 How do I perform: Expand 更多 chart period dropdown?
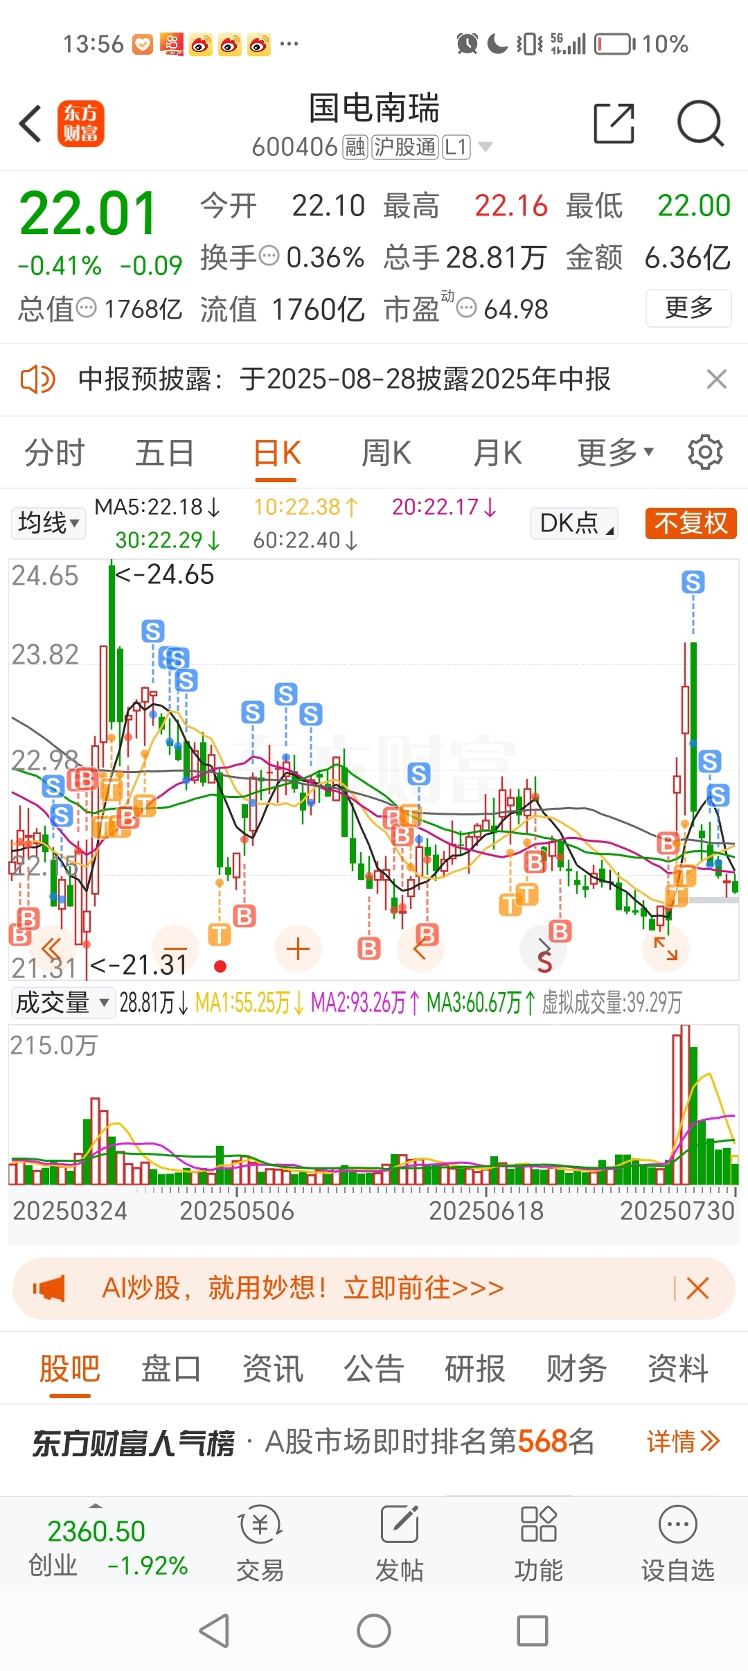[616, 452]
